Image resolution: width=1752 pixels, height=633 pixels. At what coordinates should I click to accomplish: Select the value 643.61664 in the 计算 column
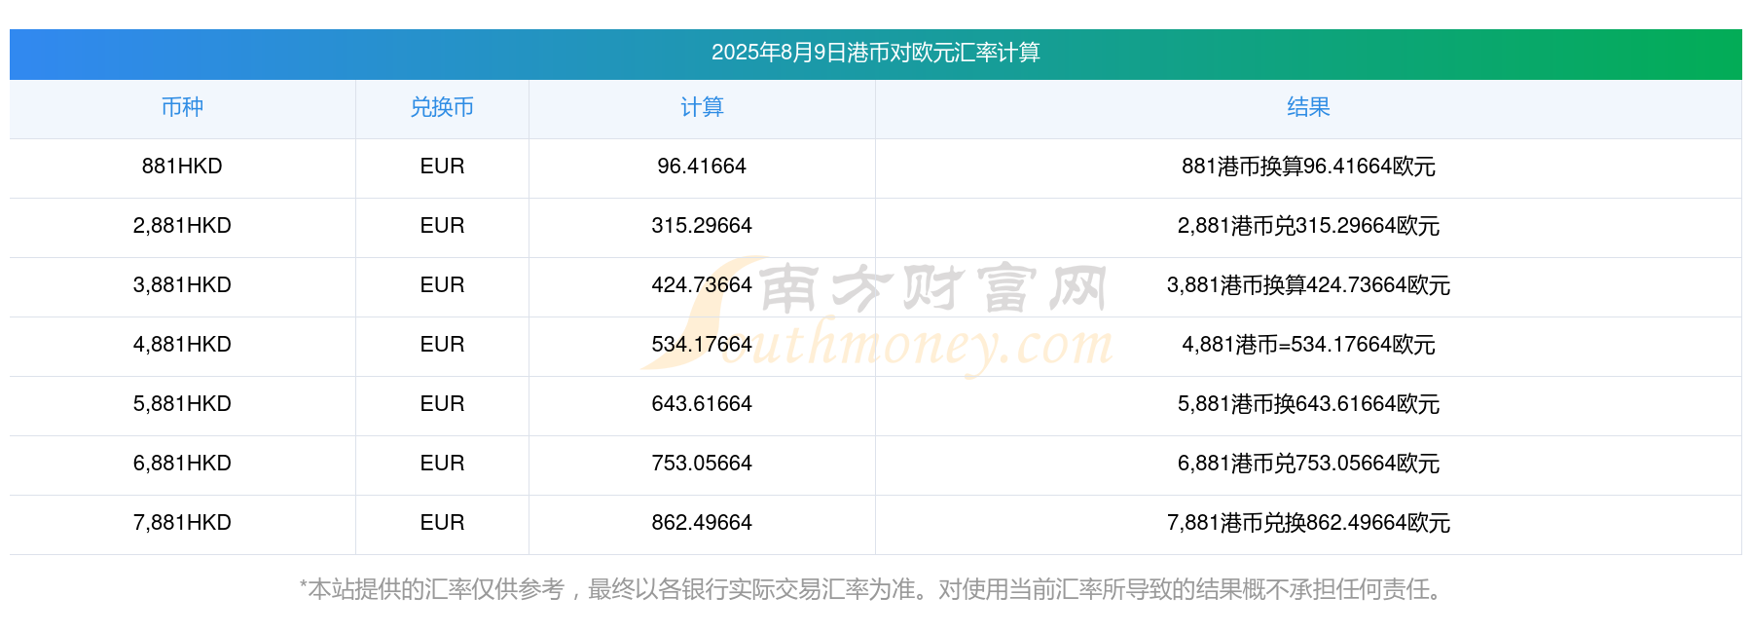point(702,404)
